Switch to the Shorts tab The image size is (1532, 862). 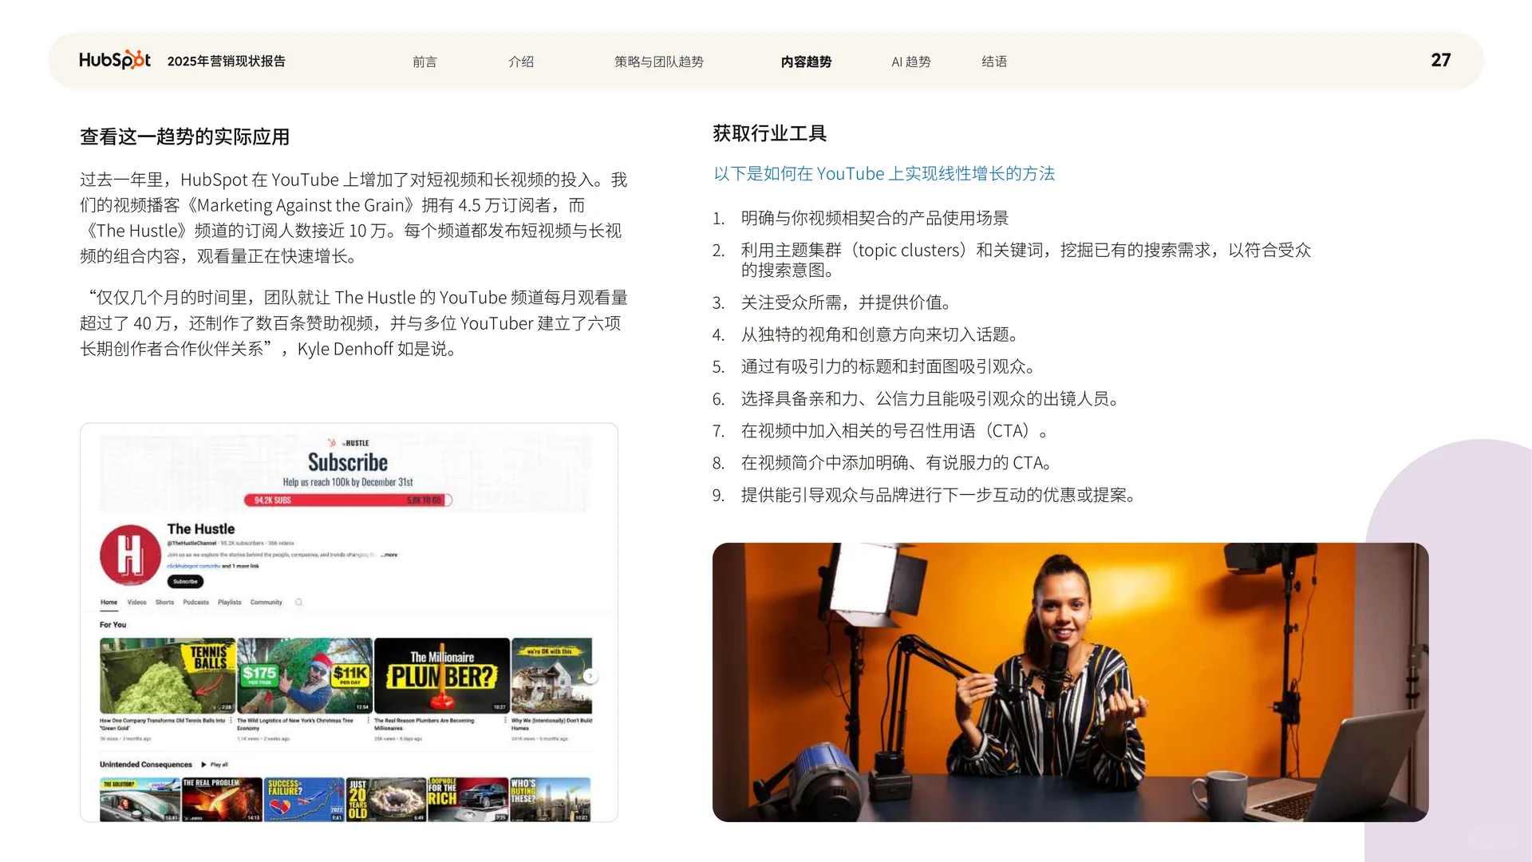[x=165, y=603]
